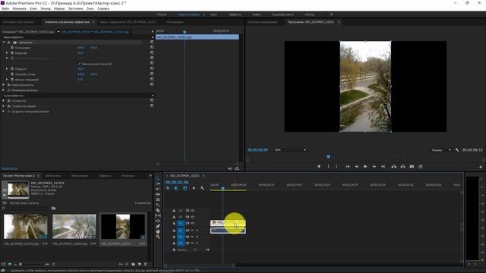Click Program monitor current timecode
The height and width of the screenshot is (273, 486).
(x=257, y=150)
